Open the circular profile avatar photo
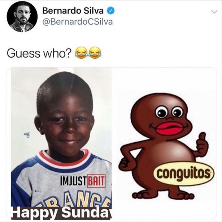This screenshot has width=222, height=222. [22, 17]
